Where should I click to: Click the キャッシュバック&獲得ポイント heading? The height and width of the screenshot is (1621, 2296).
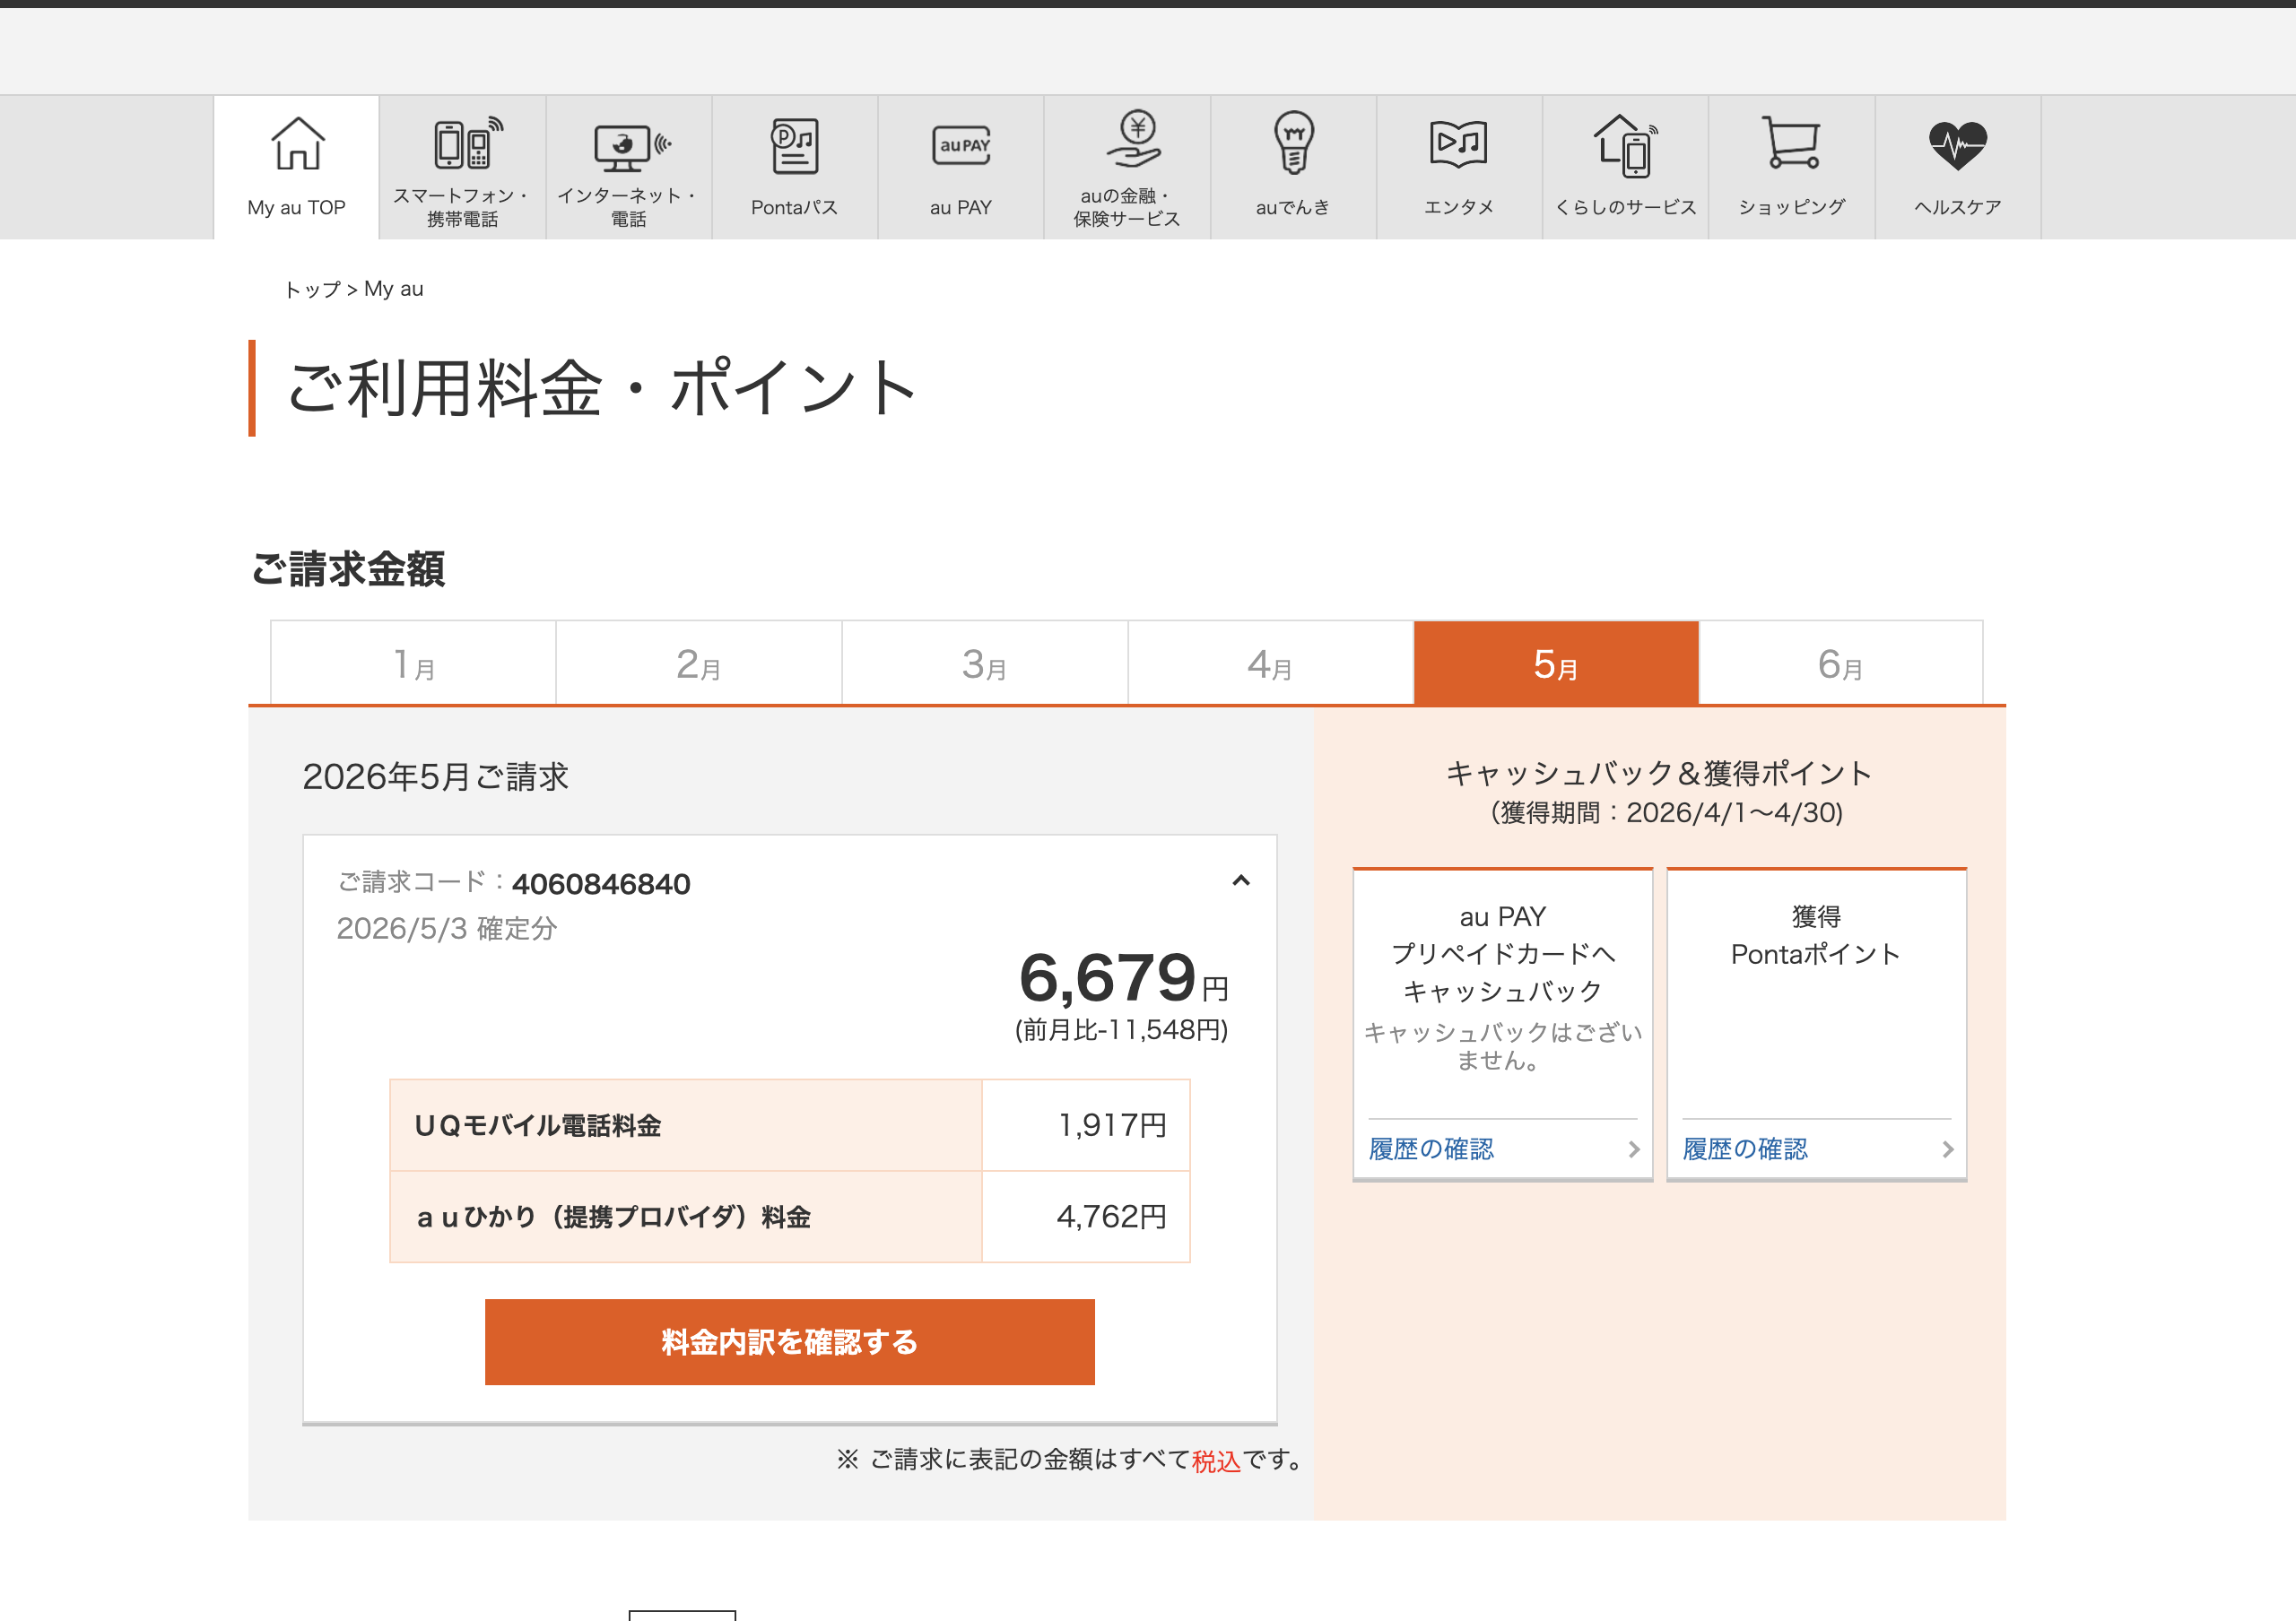coord(1660,773)
